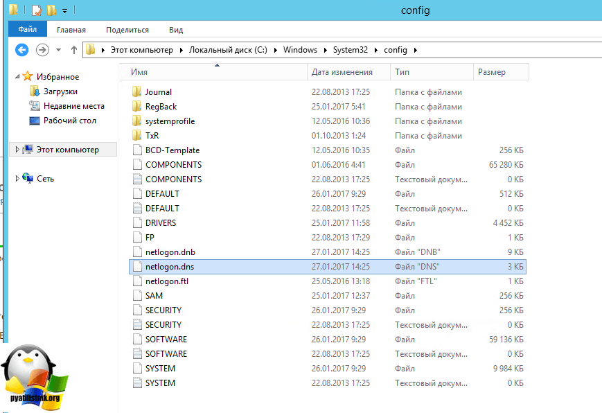Switch to the View (Вид) ribbon tab
The width and height of the screenshot is (602, 413).
[176, 30]
